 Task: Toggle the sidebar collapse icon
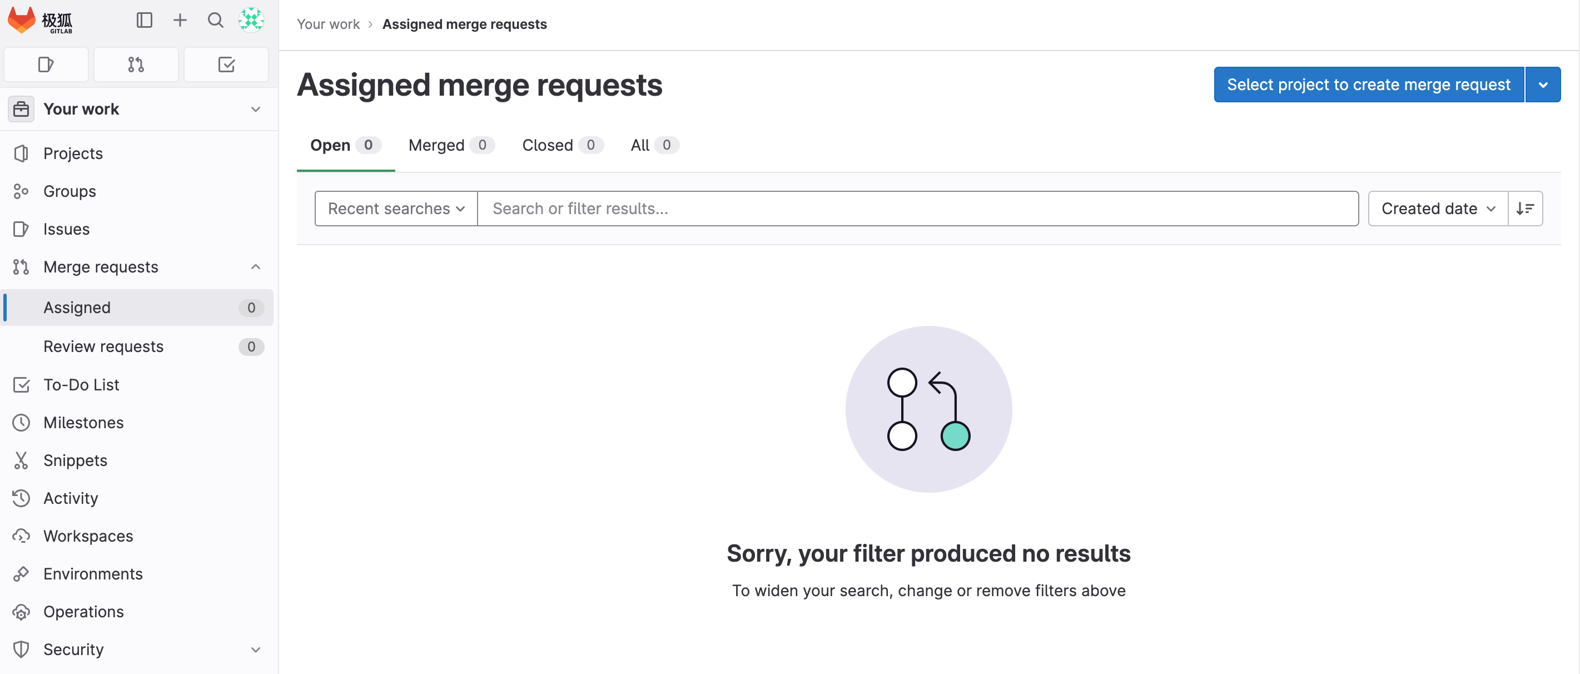pyautogui.click(x=144, y=20)
